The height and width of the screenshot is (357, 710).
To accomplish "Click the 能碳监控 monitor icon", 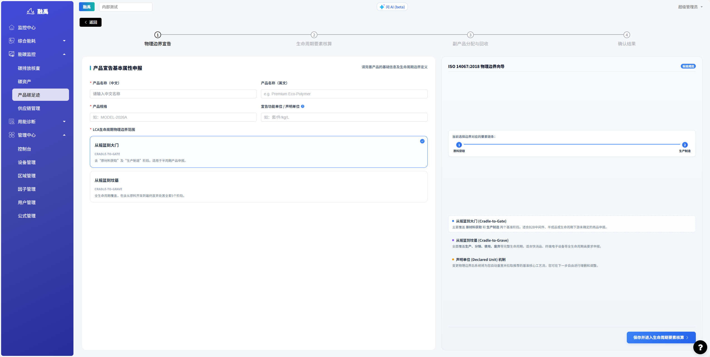I will [12, 54].
